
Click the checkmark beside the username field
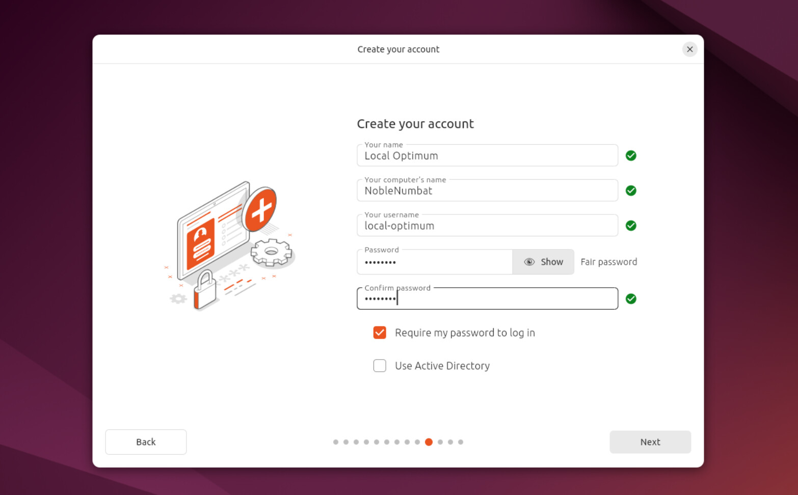click(630, 226)
